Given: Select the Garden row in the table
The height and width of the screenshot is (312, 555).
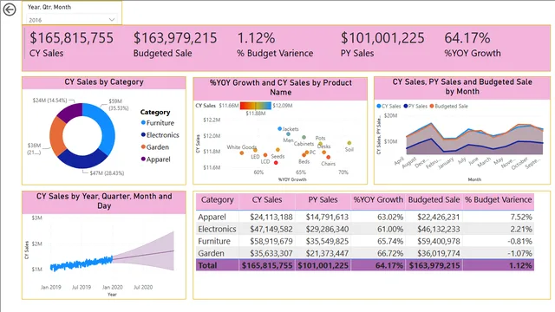Looking at the screenshot, I should pos(365,253).
